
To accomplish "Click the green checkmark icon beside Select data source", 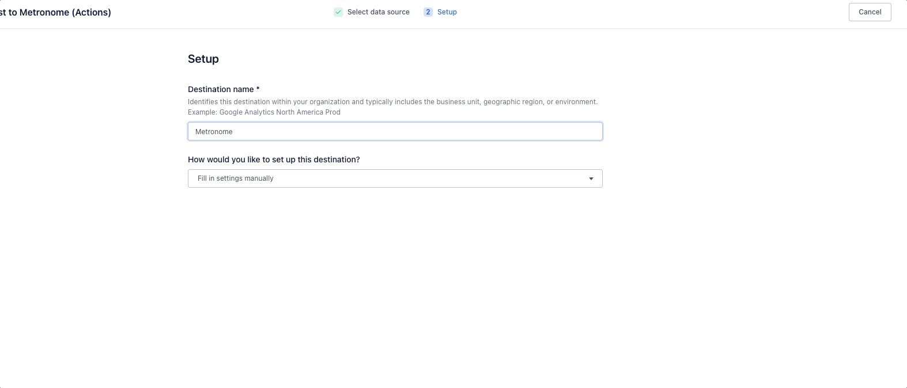I will pos(338,12).
